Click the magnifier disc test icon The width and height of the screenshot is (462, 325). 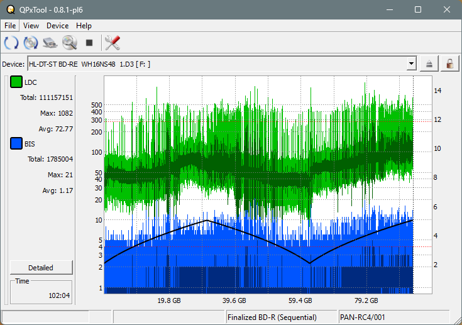coord(70,43)
